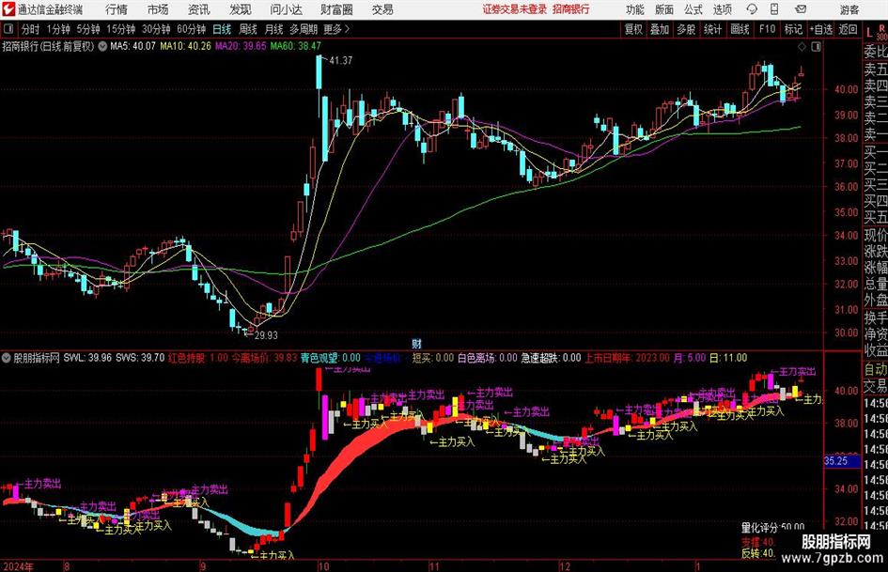888x572 pixels.
Task: Click the 外盘 row in right panel
Action: pyautogui.click(x=876, y=301)
